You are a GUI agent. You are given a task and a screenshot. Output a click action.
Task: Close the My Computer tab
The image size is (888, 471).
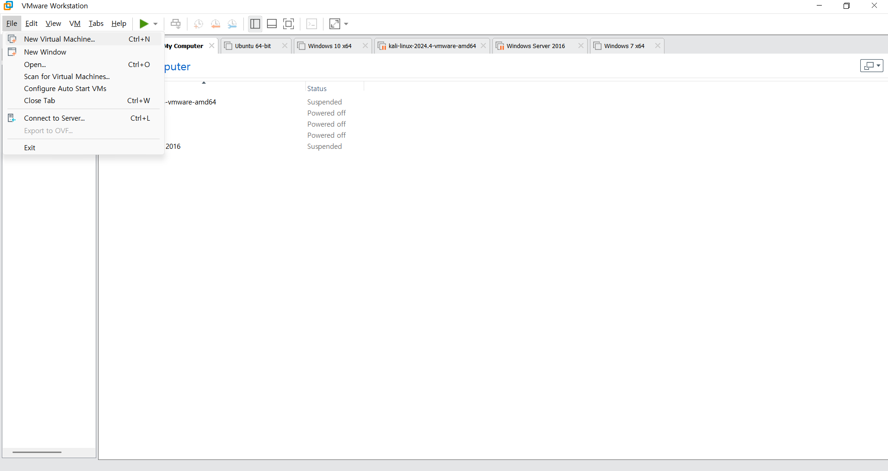(211, 45)
